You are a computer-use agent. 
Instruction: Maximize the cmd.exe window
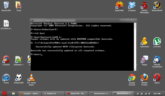click(127, 20)
